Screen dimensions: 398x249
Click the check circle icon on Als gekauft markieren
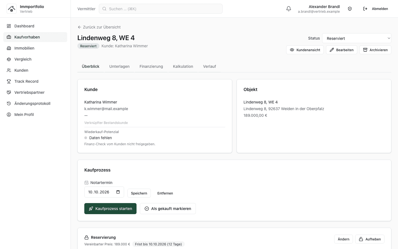[147, 209]
